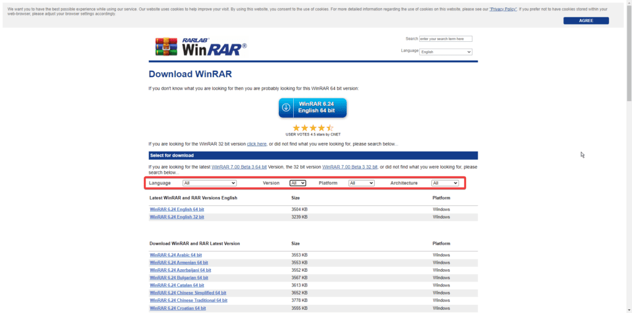The width and height of the screenshot is (632, 313).
Task: Download WinRAR 6.24 English 64 bit button
Action: pyautogui.click(x=312, y=107)
